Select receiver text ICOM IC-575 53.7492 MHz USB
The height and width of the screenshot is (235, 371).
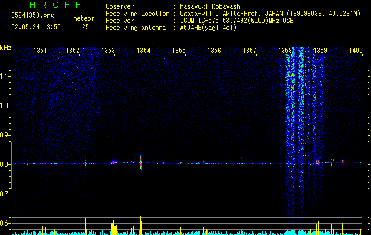click(x=237, y=21)
